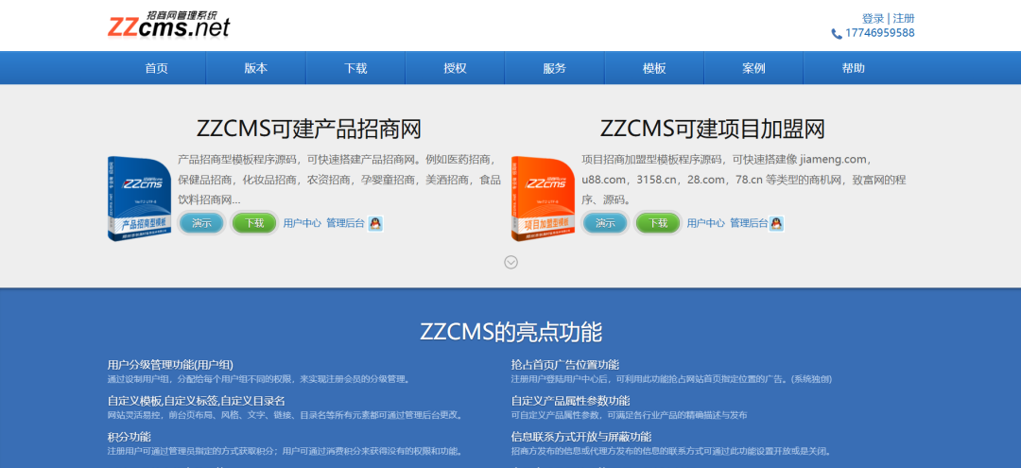Click 演示 button for 产品招商网

(x=201, y=223)
